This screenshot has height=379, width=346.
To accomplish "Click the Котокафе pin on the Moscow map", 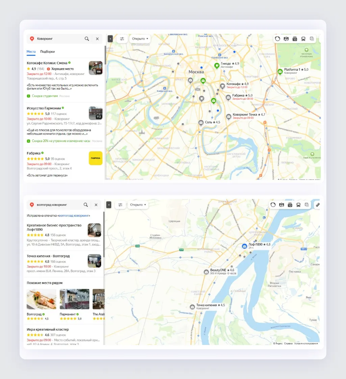I will (222, 86).
